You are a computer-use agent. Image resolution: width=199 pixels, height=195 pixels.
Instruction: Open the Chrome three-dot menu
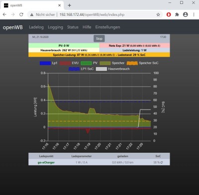(194, 14)
